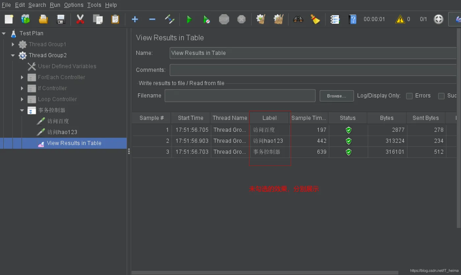Click the Open file folder icon
This screenshot has width=461, height=275.
43,19
